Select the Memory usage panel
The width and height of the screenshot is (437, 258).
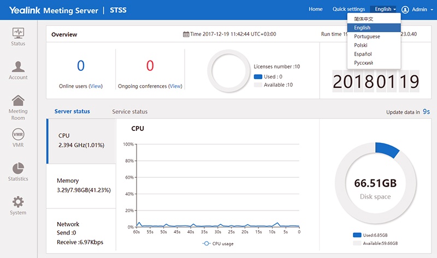(x=81, y=186)
